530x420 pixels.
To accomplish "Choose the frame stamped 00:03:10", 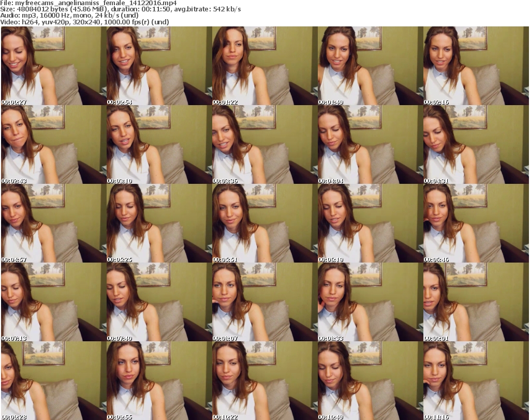I will point(159,144).
